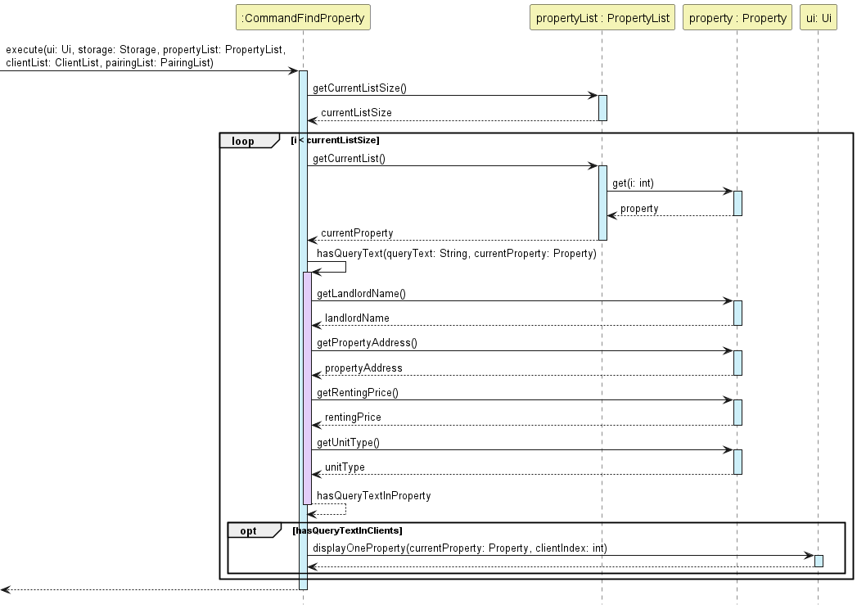Click the getLandlordName() message label

coord(361,294)
